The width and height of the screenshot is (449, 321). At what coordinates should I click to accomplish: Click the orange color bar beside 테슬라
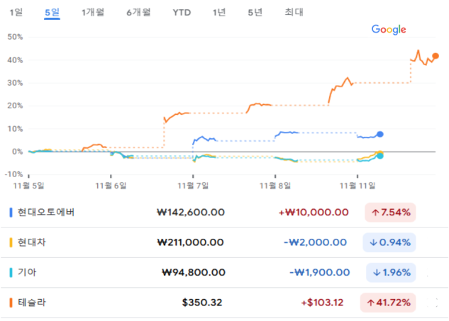pyautogui.click(x=11, y=303)
